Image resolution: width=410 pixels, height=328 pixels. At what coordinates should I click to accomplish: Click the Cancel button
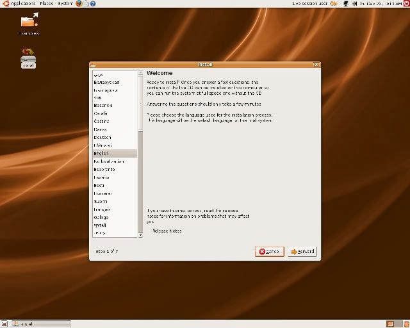pos(269,251)
